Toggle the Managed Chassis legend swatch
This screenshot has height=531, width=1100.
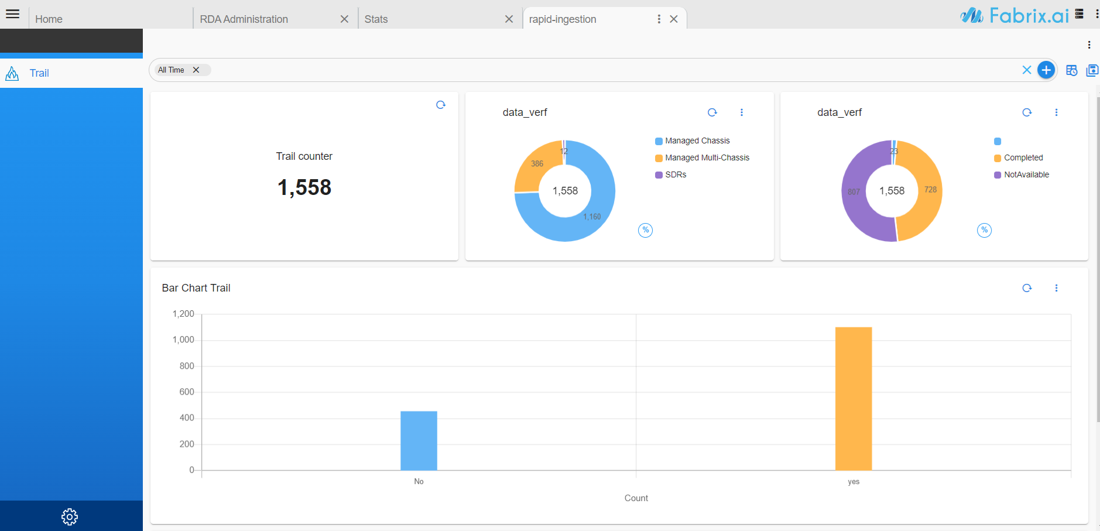pos(659,141)
